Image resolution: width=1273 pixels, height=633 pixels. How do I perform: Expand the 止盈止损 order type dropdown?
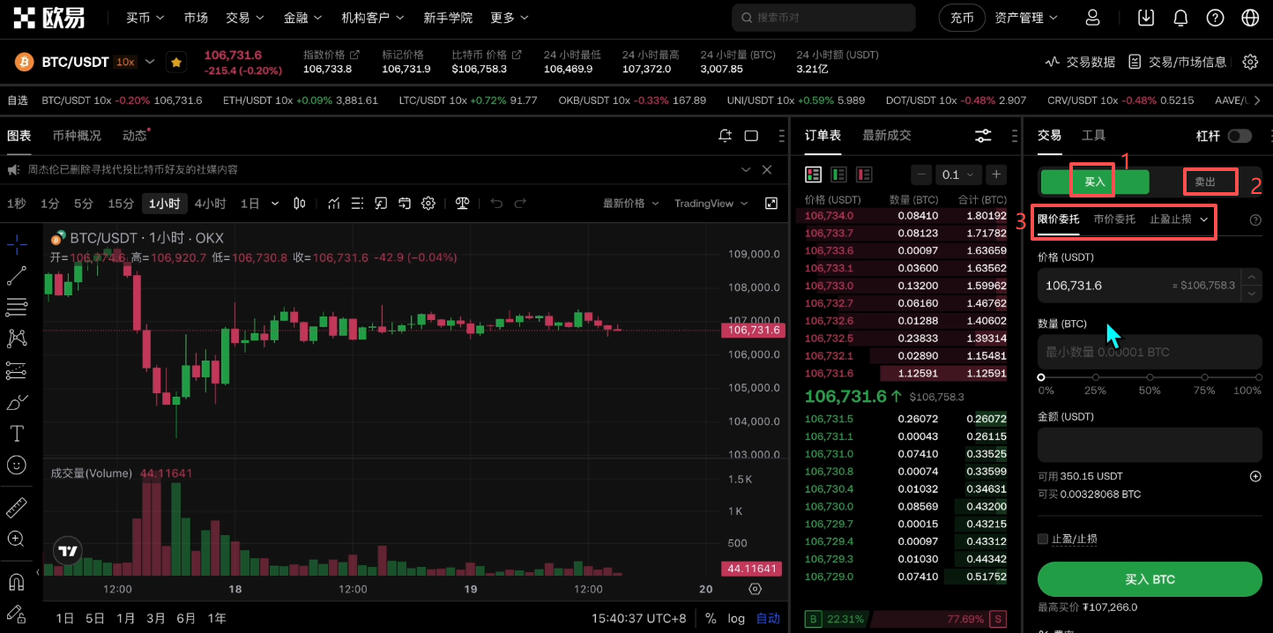pos(1179,220)
